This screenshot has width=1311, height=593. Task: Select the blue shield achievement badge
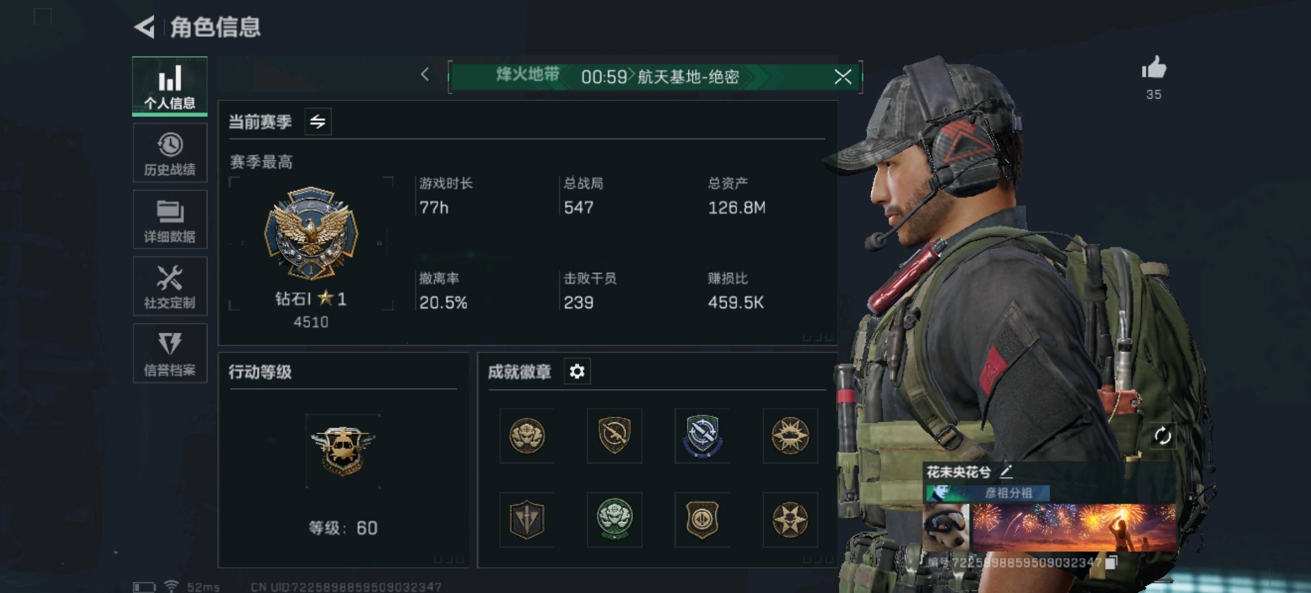tap(702, 436)
